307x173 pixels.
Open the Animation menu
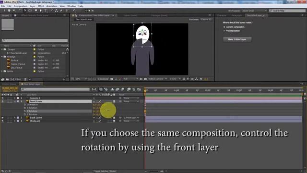click(52, 6)
